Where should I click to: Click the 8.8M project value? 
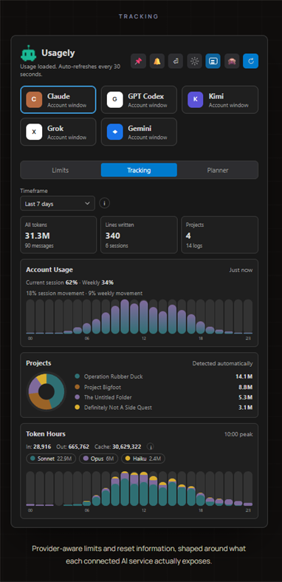(x=245, y=387)
